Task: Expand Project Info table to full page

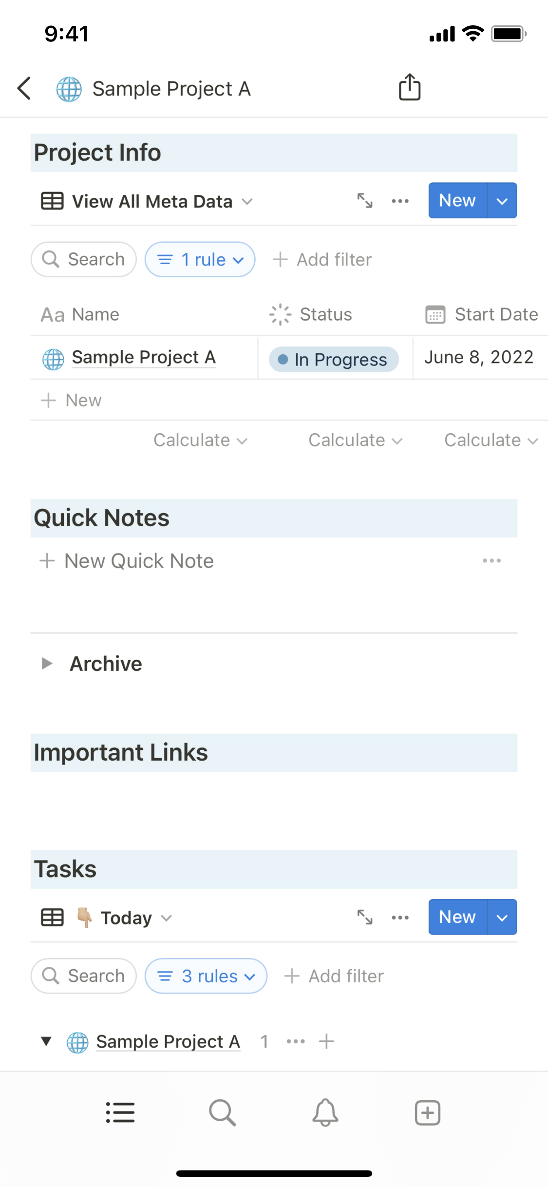Action: point(365,201)
